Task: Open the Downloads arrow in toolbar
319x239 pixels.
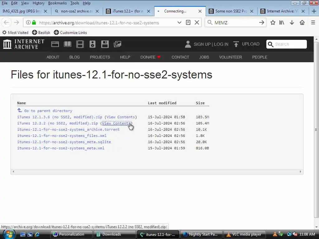Action: tap(292, 22)
